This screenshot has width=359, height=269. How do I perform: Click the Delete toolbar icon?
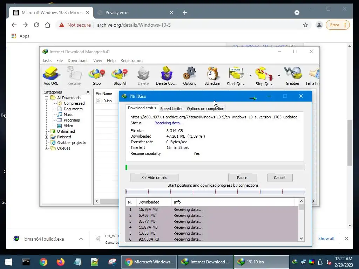[x=143, y=76]
